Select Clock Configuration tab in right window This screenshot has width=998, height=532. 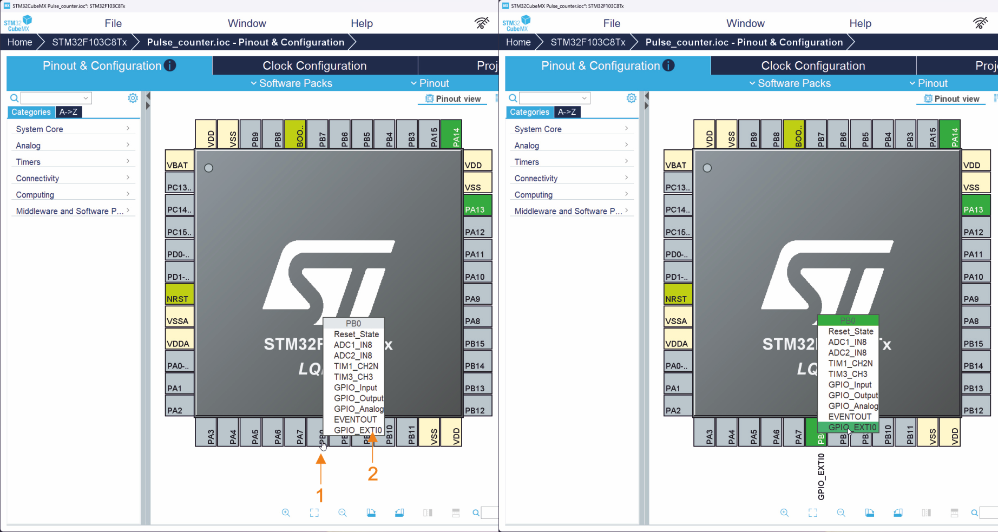click(813, 65)
